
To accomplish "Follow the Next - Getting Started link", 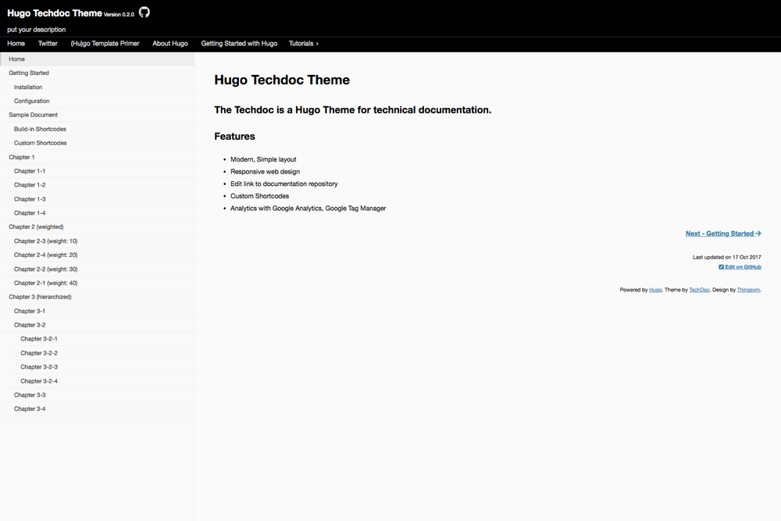I will coord(720,233).
